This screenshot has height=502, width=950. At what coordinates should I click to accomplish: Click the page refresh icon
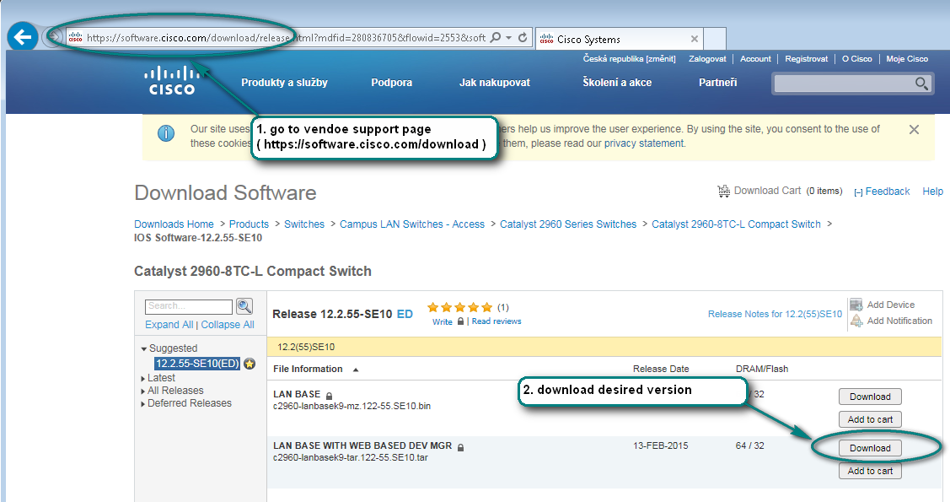tap(523, 38)
